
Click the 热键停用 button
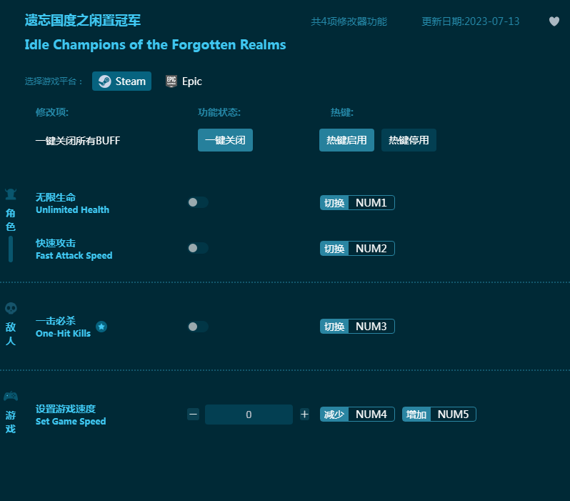409,140
